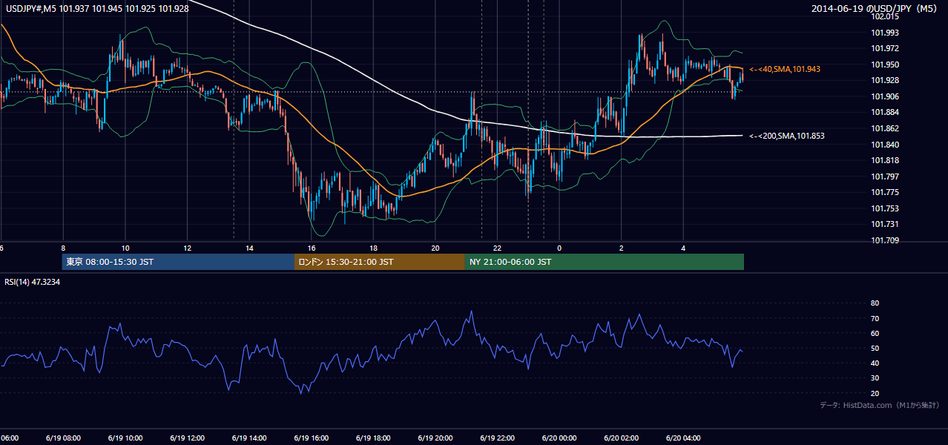The image size is (948, 445).
Task: Click hour 20 on the price chart axis
Action: point(435,248)
